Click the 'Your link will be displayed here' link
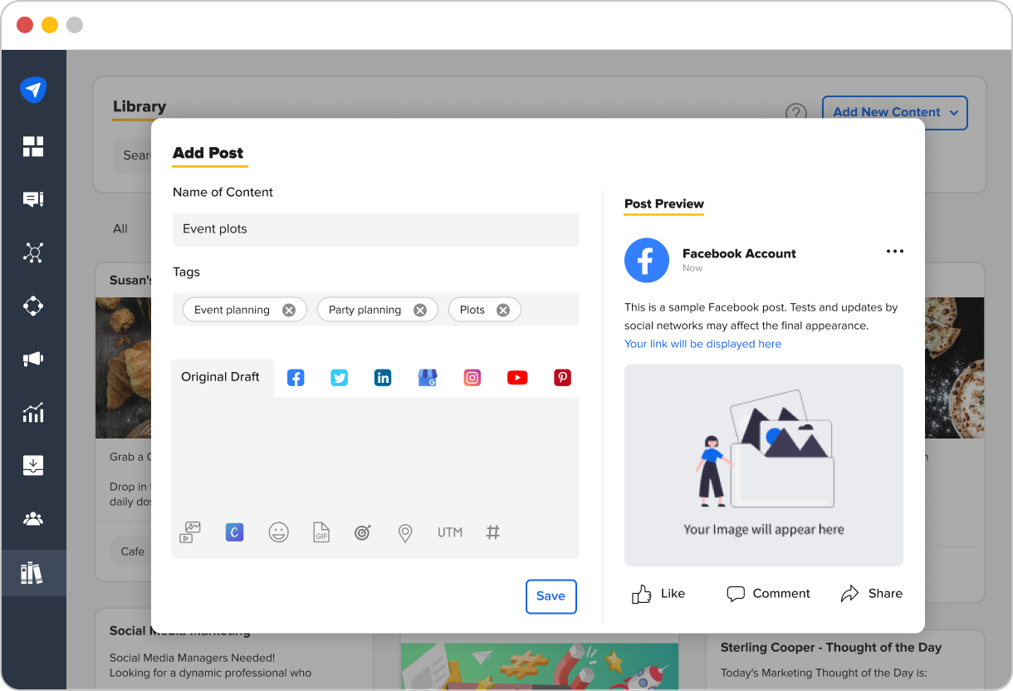 pos(702,344)
